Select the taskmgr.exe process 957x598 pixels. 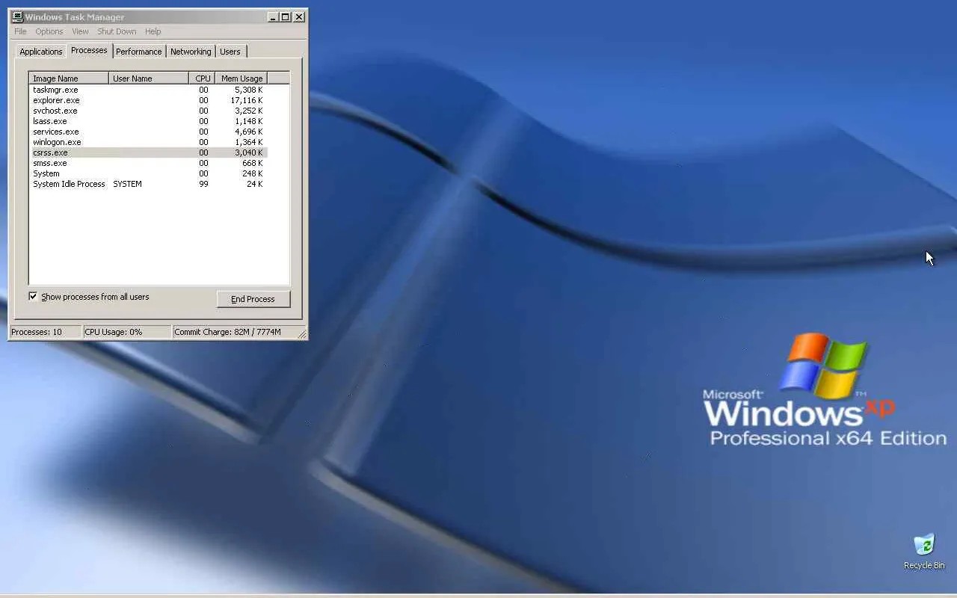[x=148, y=90]
